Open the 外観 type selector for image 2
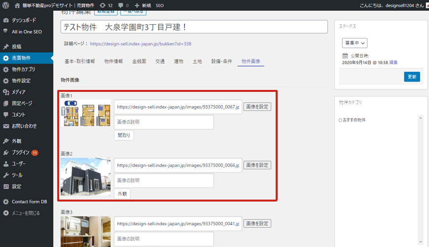Image resolution: width=429 pixels, height=247 pixels. [122, 194]
